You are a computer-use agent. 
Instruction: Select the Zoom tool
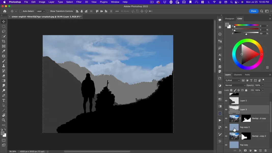[x=4, y=120]
